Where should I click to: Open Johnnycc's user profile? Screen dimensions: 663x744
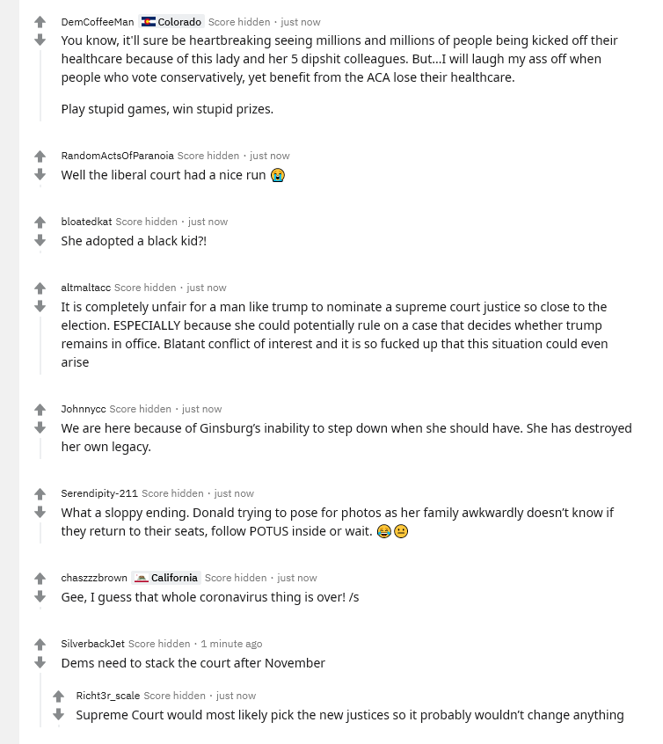coord(84,409)
